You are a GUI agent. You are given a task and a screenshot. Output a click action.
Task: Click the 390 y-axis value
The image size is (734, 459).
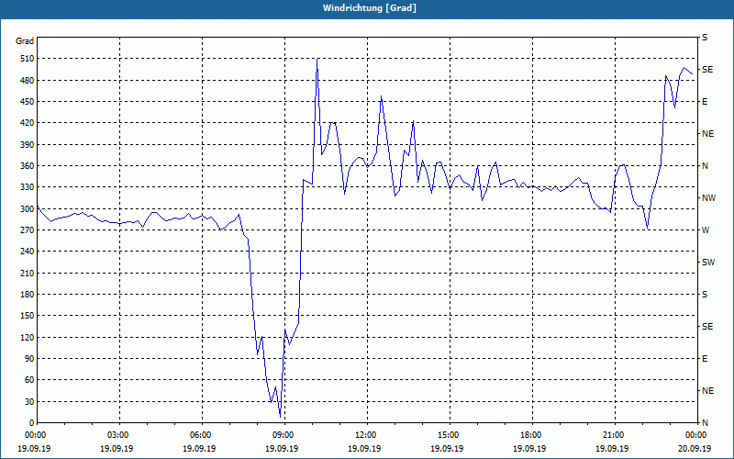pos(28,145)
